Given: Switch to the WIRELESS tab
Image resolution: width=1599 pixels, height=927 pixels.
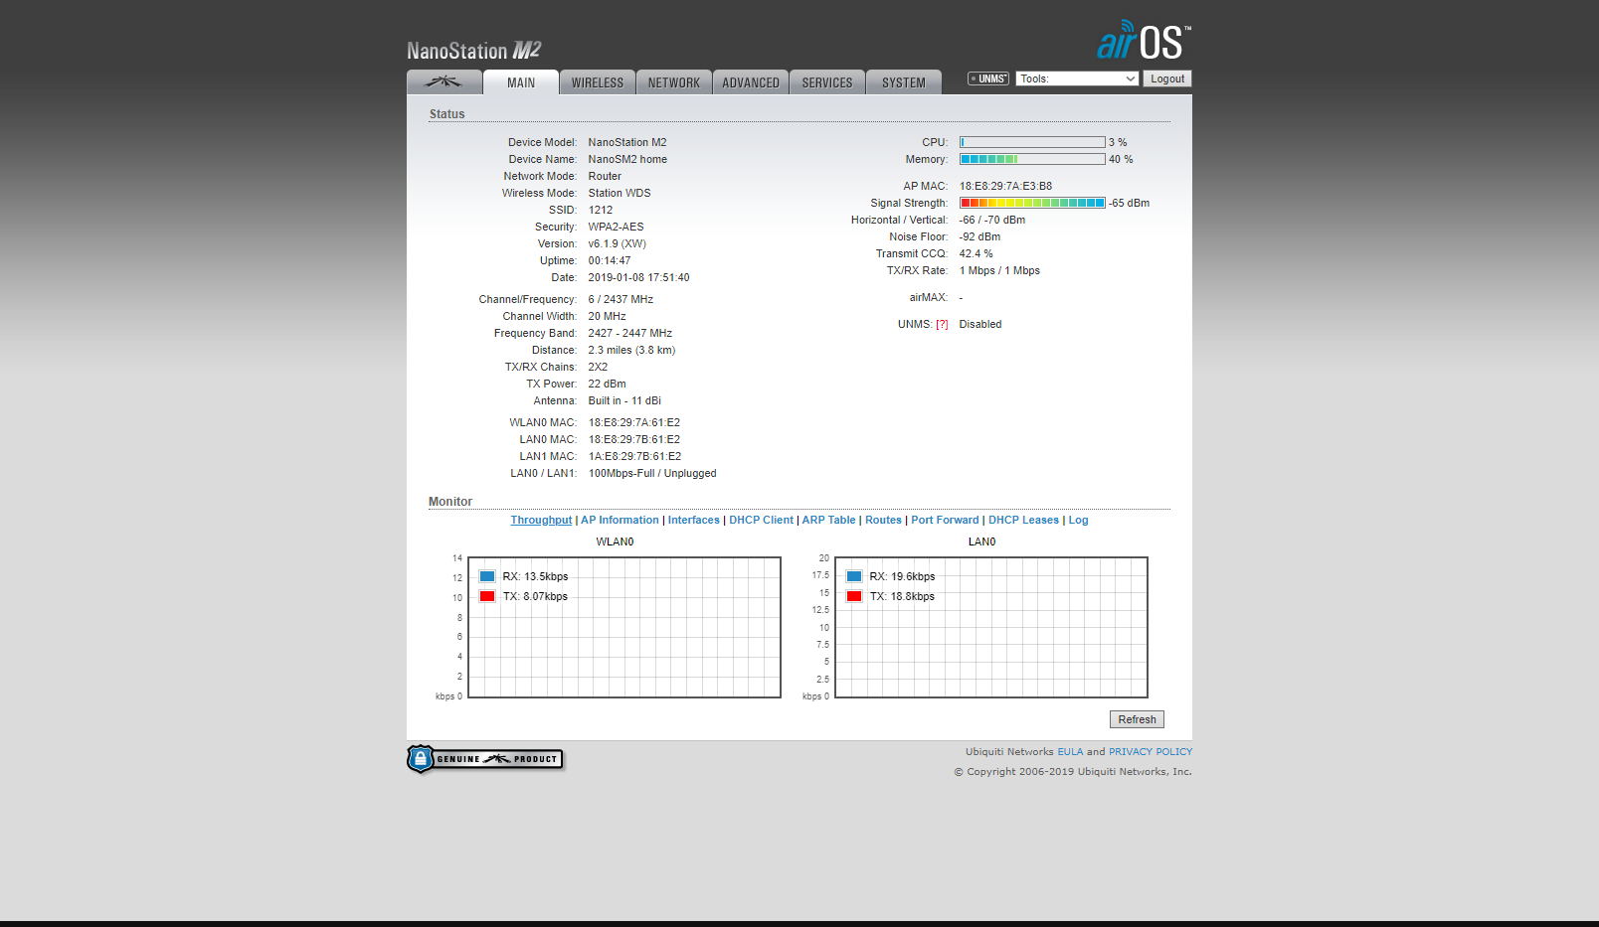Looking at the screenshot, I should tap(598, 82).
